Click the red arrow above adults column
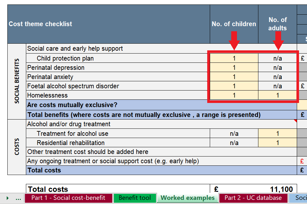The height and width of the screenshot is (204, 307). tap(278, 40)
